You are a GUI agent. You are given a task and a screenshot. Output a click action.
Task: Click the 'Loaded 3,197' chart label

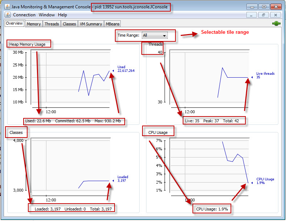click(123, 179)
